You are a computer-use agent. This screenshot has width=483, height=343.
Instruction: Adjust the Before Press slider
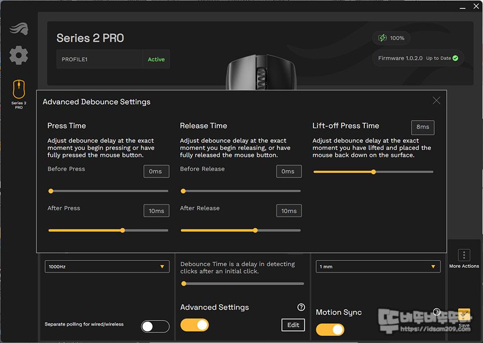[x=108, y=191]
